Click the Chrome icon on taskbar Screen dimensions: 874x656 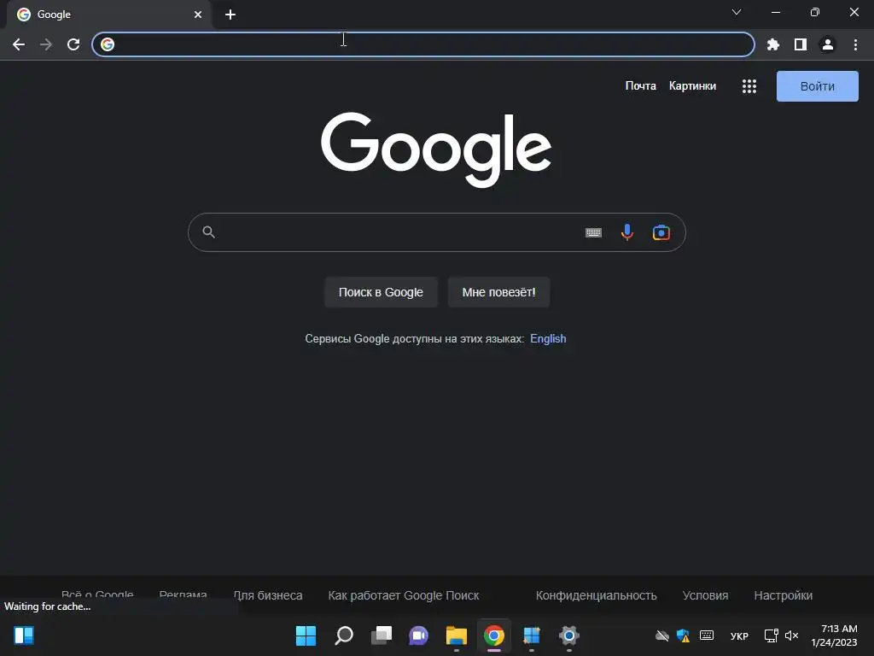pos(494,635)
